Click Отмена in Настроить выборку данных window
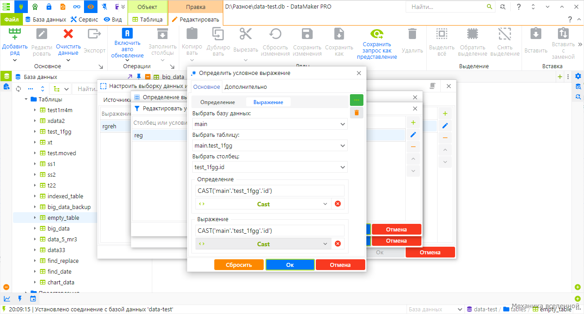Screen dimensions: 584x314 430,252
